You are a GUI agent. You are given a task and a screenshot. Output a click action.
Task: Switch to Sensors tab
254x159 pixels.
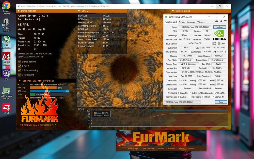click(182, 22)
